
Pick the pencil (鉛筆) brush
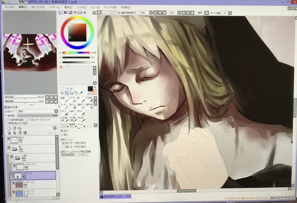[64, 100]
